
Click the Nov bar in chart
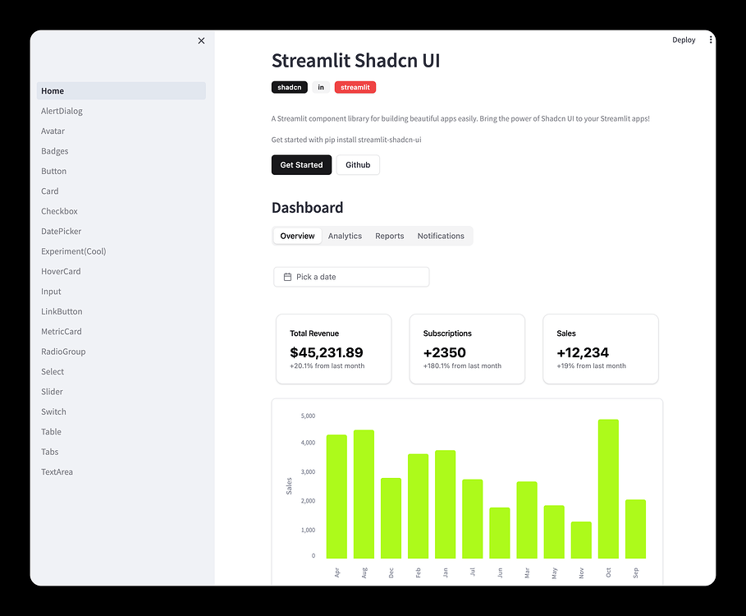pyautogui.click(x=581, y=540)
